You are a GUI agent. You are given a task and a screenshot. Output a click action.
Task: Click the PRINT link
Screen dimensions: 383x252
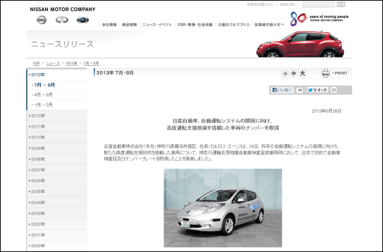tap(341, 73)
